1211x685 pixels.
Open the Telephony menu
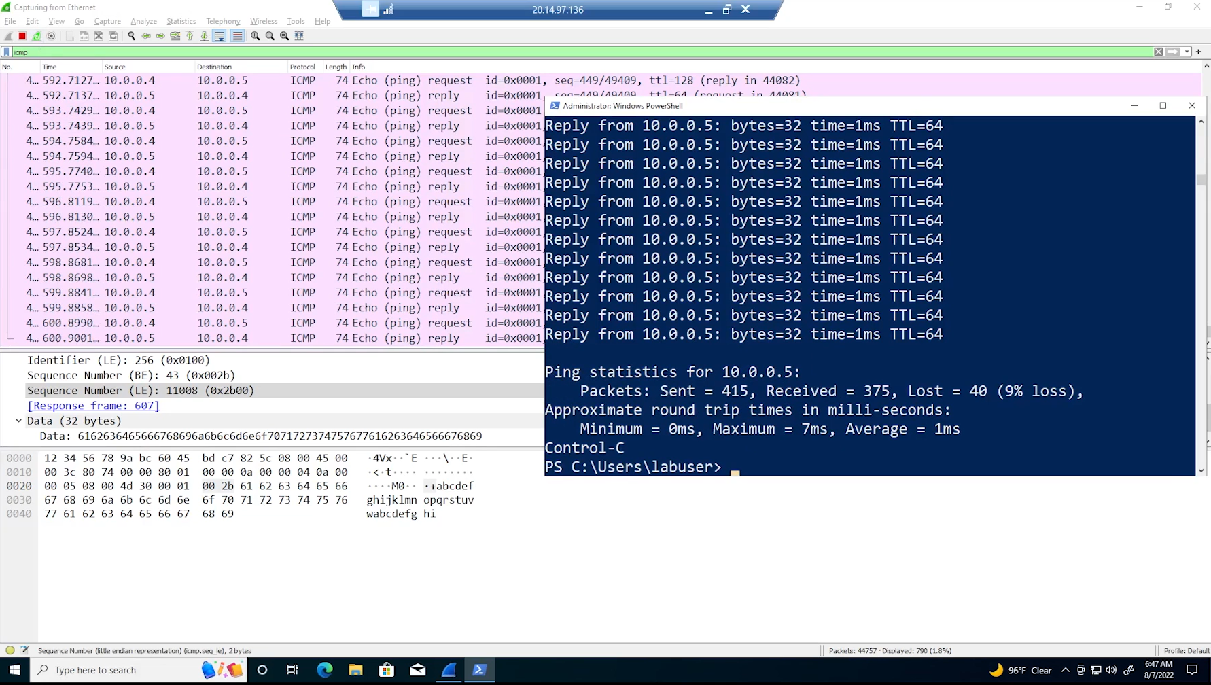[x=223, y=21]
